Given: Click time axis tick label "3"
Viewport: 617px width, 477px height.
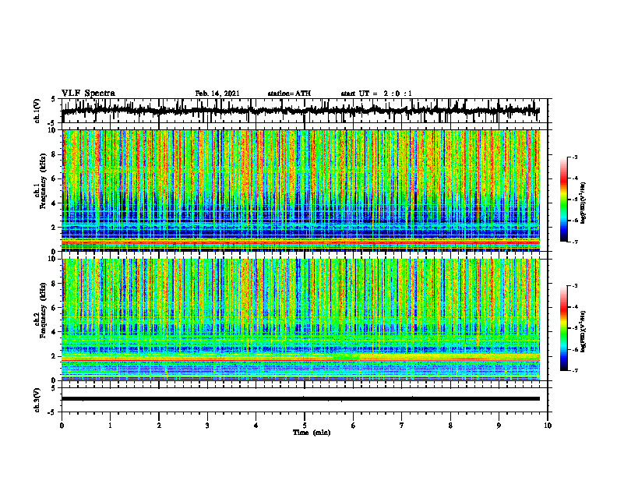Looking at the screenshot, I should pyautogui.click(x=207, y=426).
